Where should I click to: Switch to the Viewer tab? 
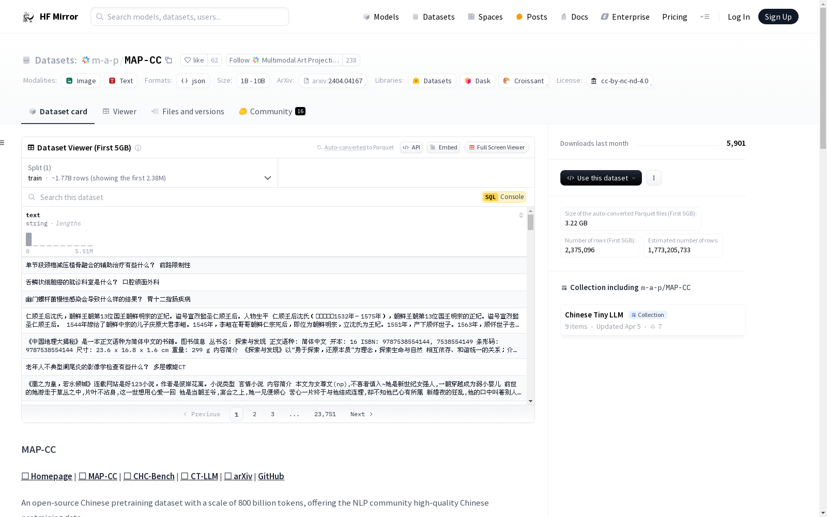(x=119, y=111)
